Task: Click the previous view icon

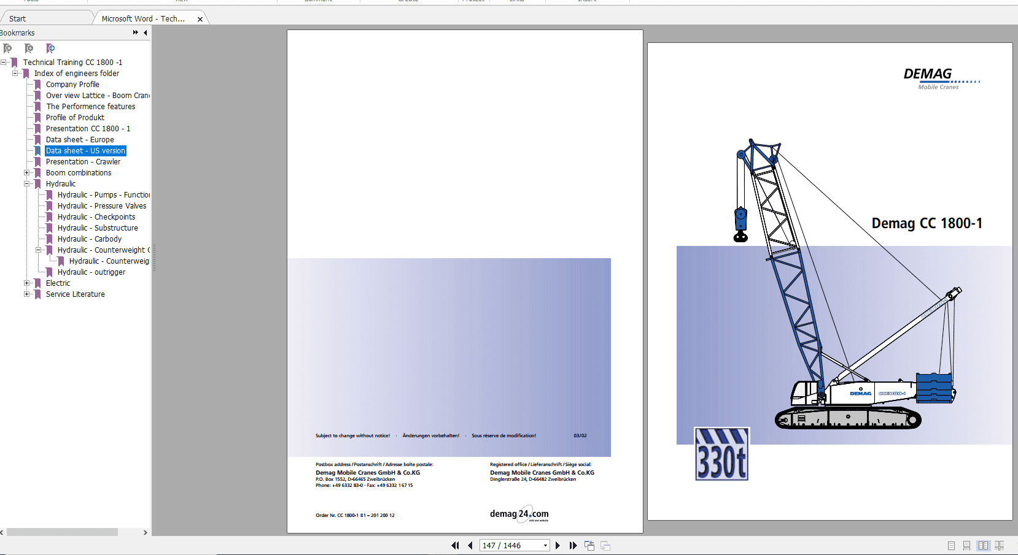Action: click(589, 545)
